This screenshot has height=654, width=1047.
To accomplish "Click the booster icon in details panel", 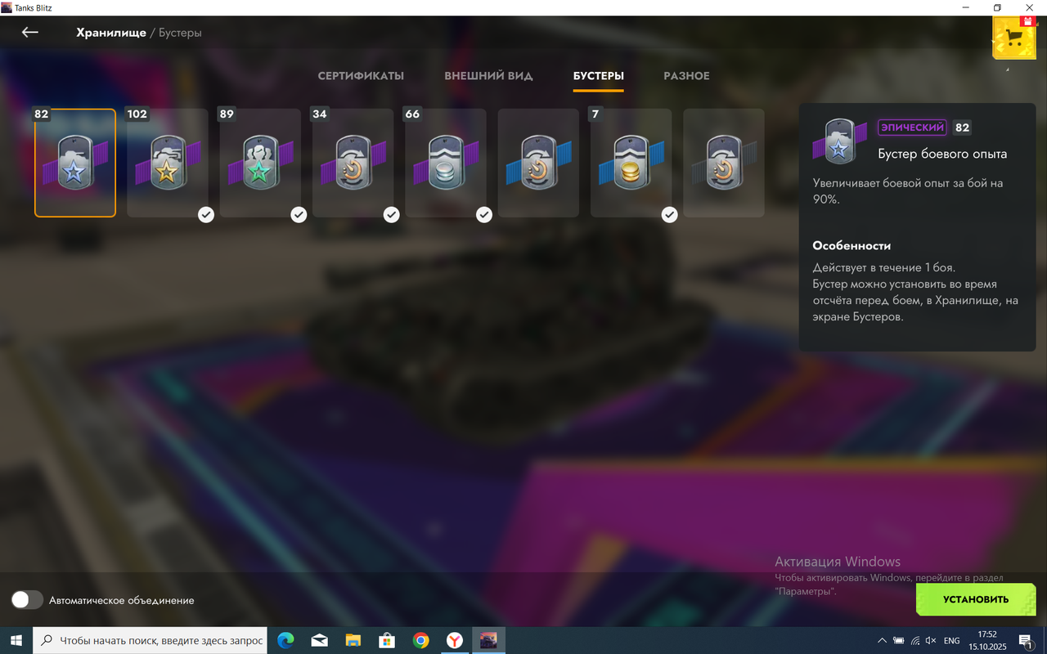I will [839, 142].
